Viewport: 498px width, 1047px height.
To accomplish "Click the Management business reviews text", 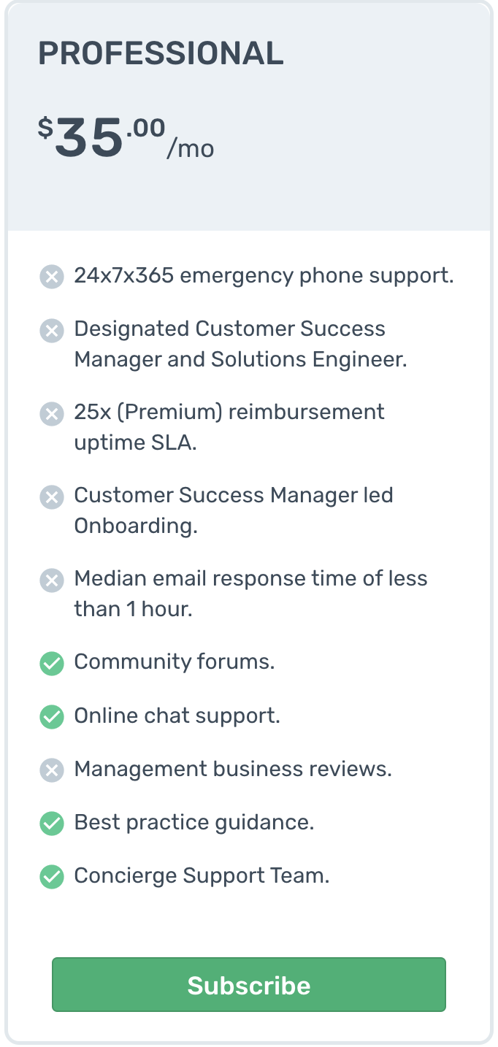I will tap(233, 769).
